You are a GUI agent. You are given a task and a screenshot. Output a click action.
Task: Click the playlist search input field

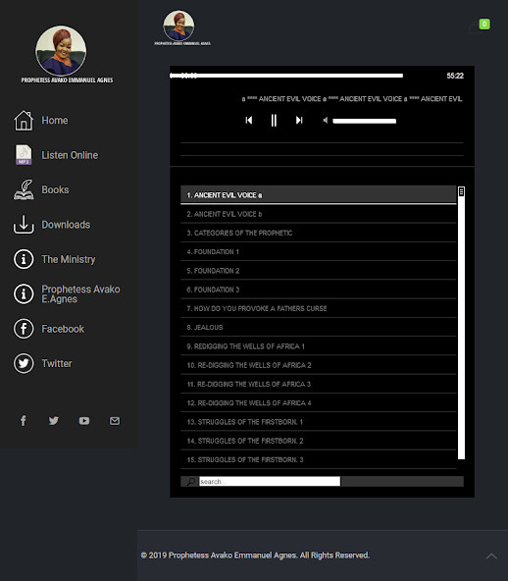pos(270,481)
